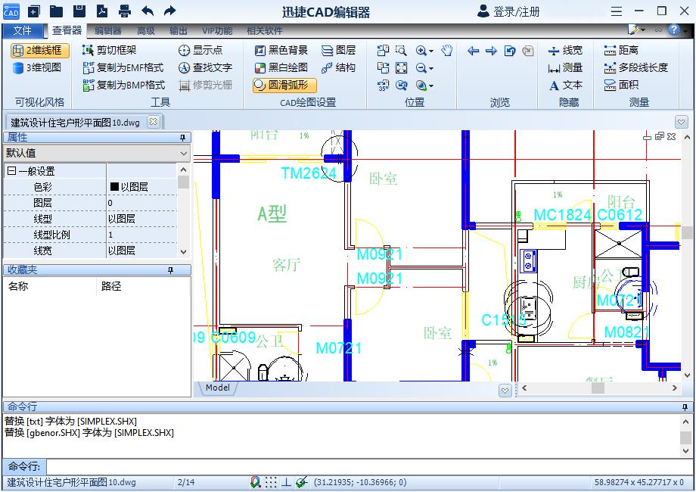696x492 pixels.
Task: Click the zoom in magnifier icon
Action: click(x=421, y=50)
